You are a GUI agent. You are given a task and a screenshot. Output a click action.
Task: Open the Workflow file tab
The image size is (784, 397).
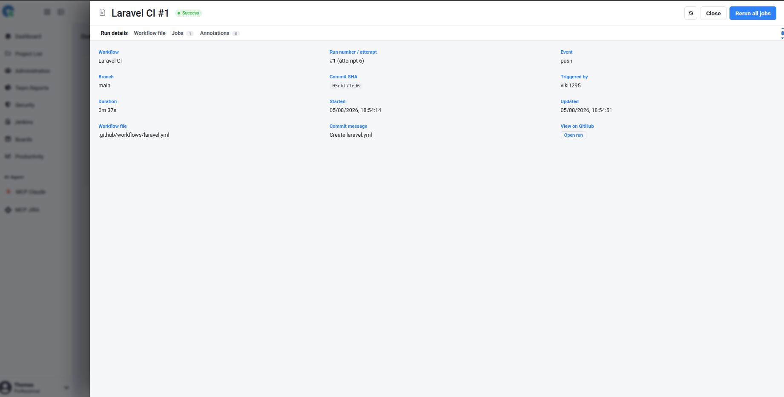149,33
